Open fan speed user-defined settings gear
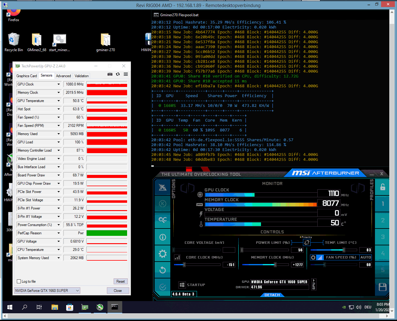Screen dimensions: 397x321 [313, 257]
